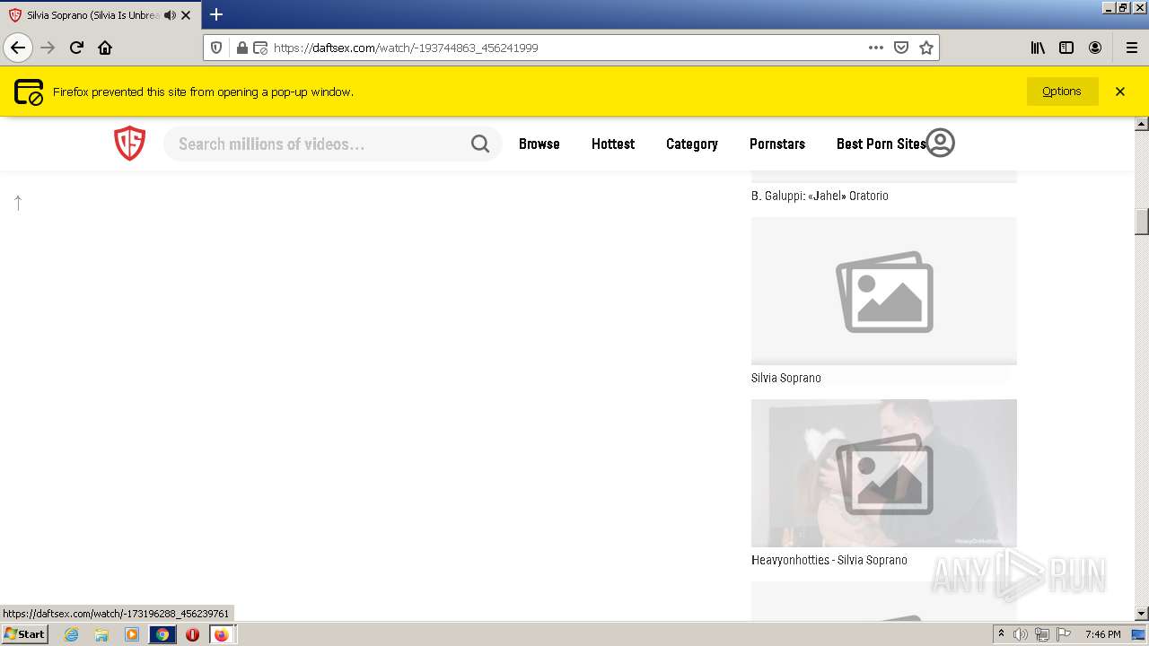
Task: Open the Firefox home page
Action: (105, 48)
